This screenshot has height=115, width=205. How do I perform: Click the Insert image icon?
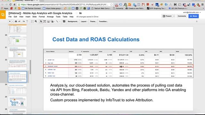[48, 21]
